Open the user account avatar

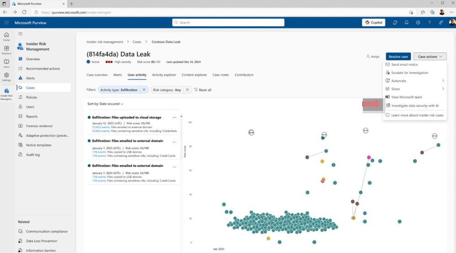pyautogui.click(x=452, y=22)
